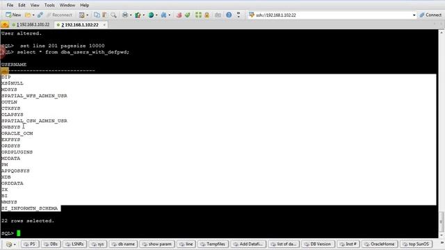Click the ORACLE_OCM username row
Image resolution: width=445 pixels, height=250 pixels.
click(17, 133)
